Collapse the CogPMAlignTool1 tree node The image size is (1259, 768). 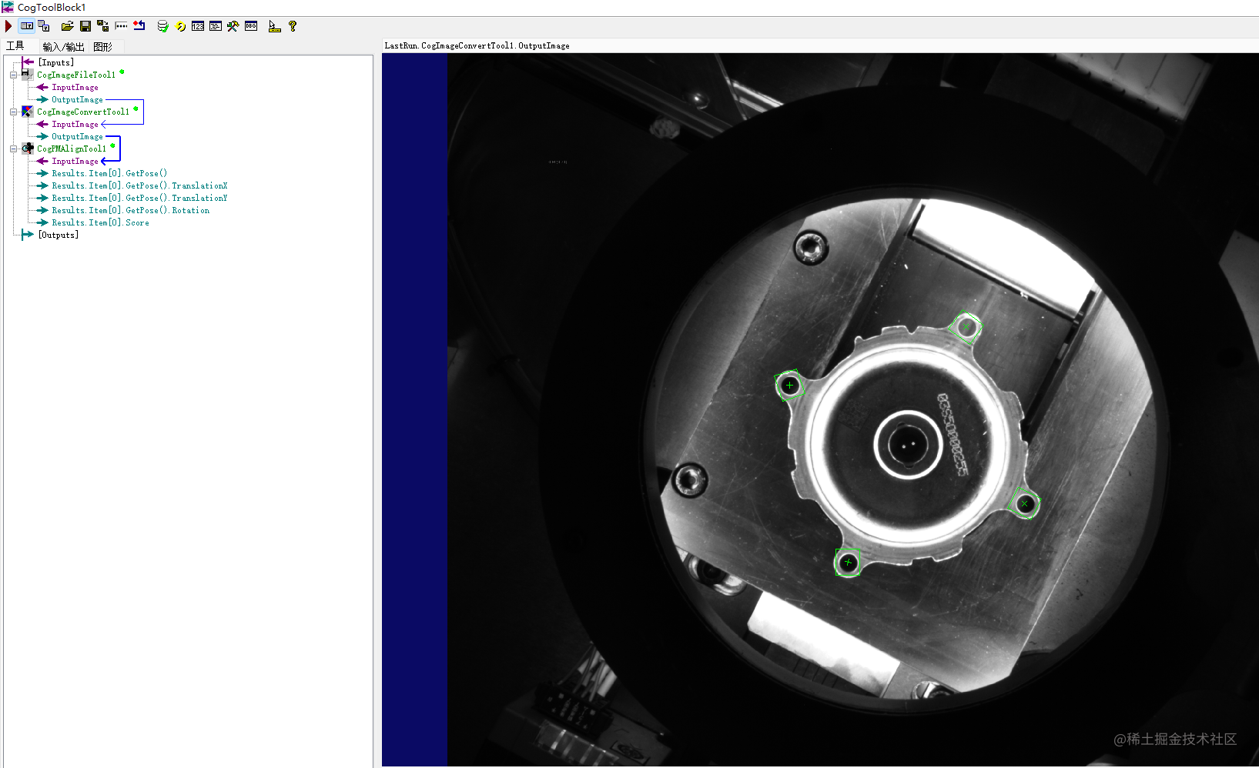click(13, 149)
